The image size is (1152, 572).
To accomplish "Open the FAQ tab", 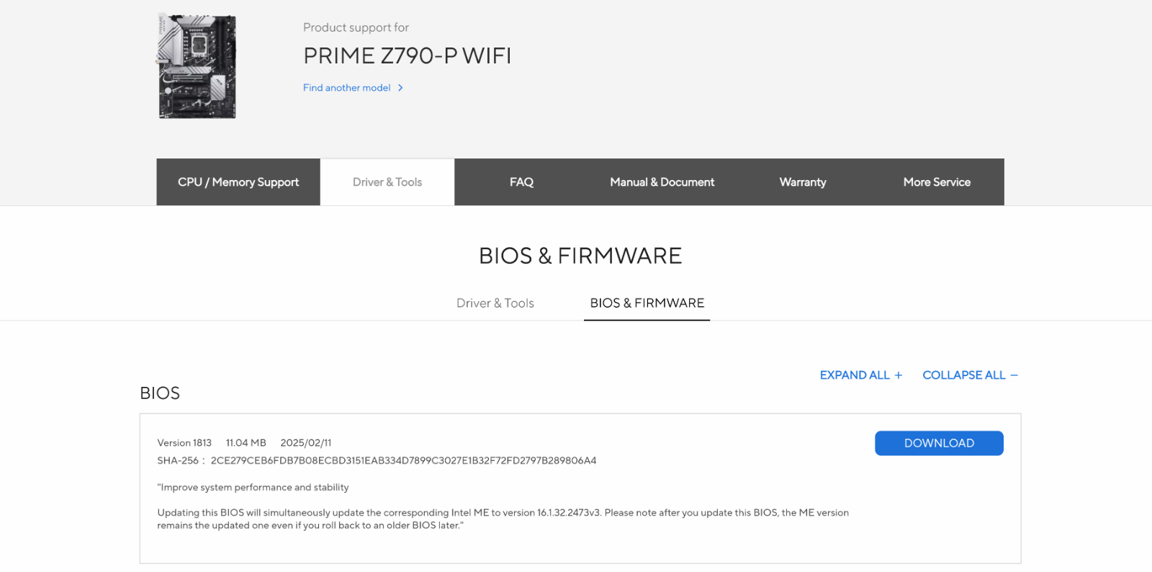I will (521, 182).
